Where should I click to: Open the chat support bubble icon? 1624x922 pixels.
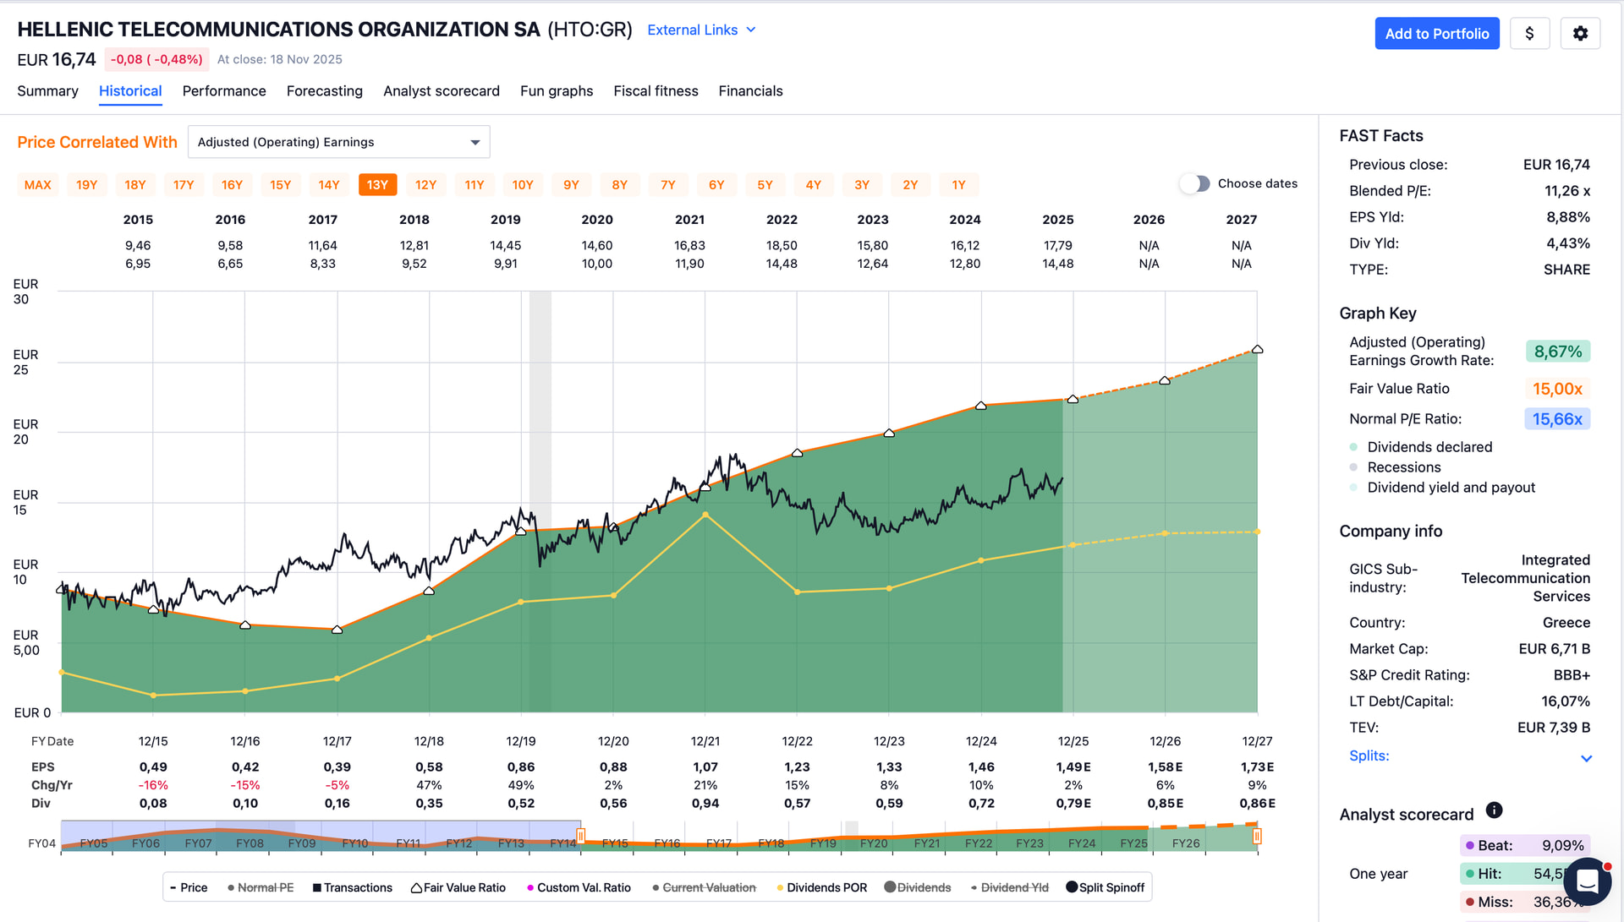click(1588, 882)
